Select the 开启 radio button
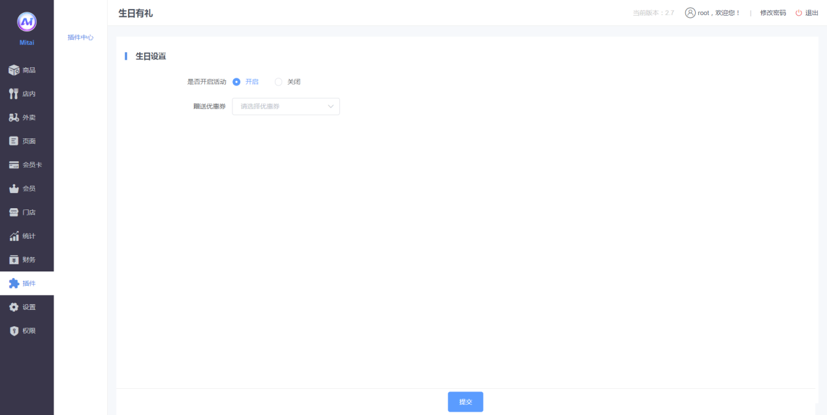Viewport: 827px width, 415px height. 236,82
